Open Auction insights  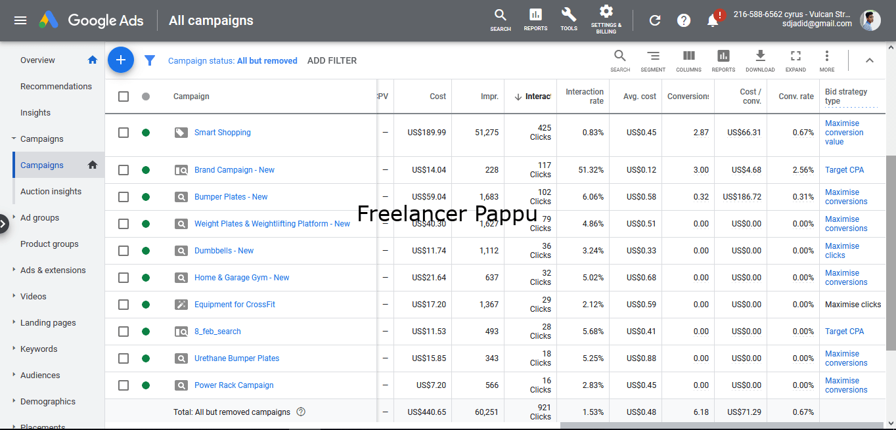click(x=51, y=191)
